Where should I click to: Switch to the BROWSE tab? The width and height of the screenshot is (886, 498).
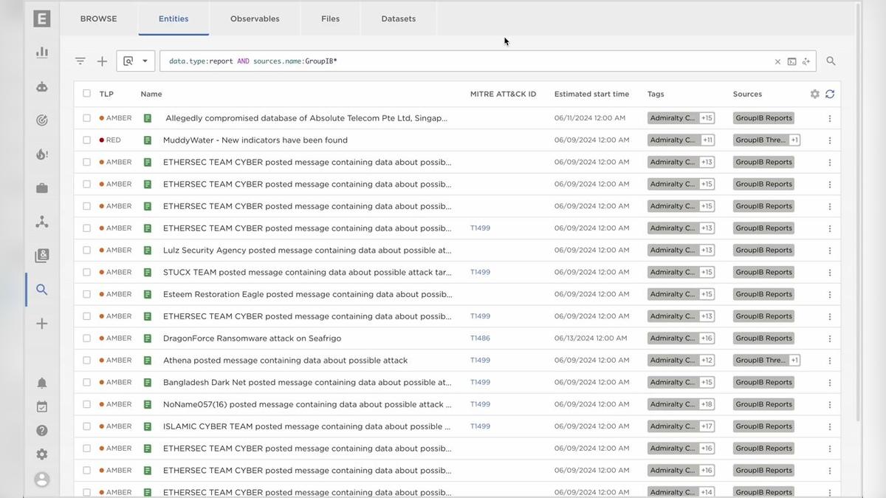point(98,18)
